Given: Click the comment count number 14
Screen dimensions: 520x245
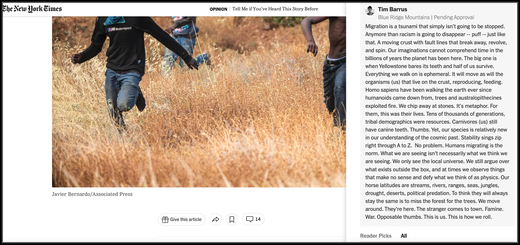Looking at the screenshot, I should [x=258, y=219].
